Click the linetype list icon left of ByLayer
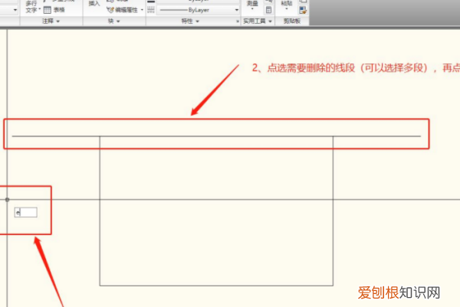This screenshot has height=307, width=460. (x=151, y=10)
